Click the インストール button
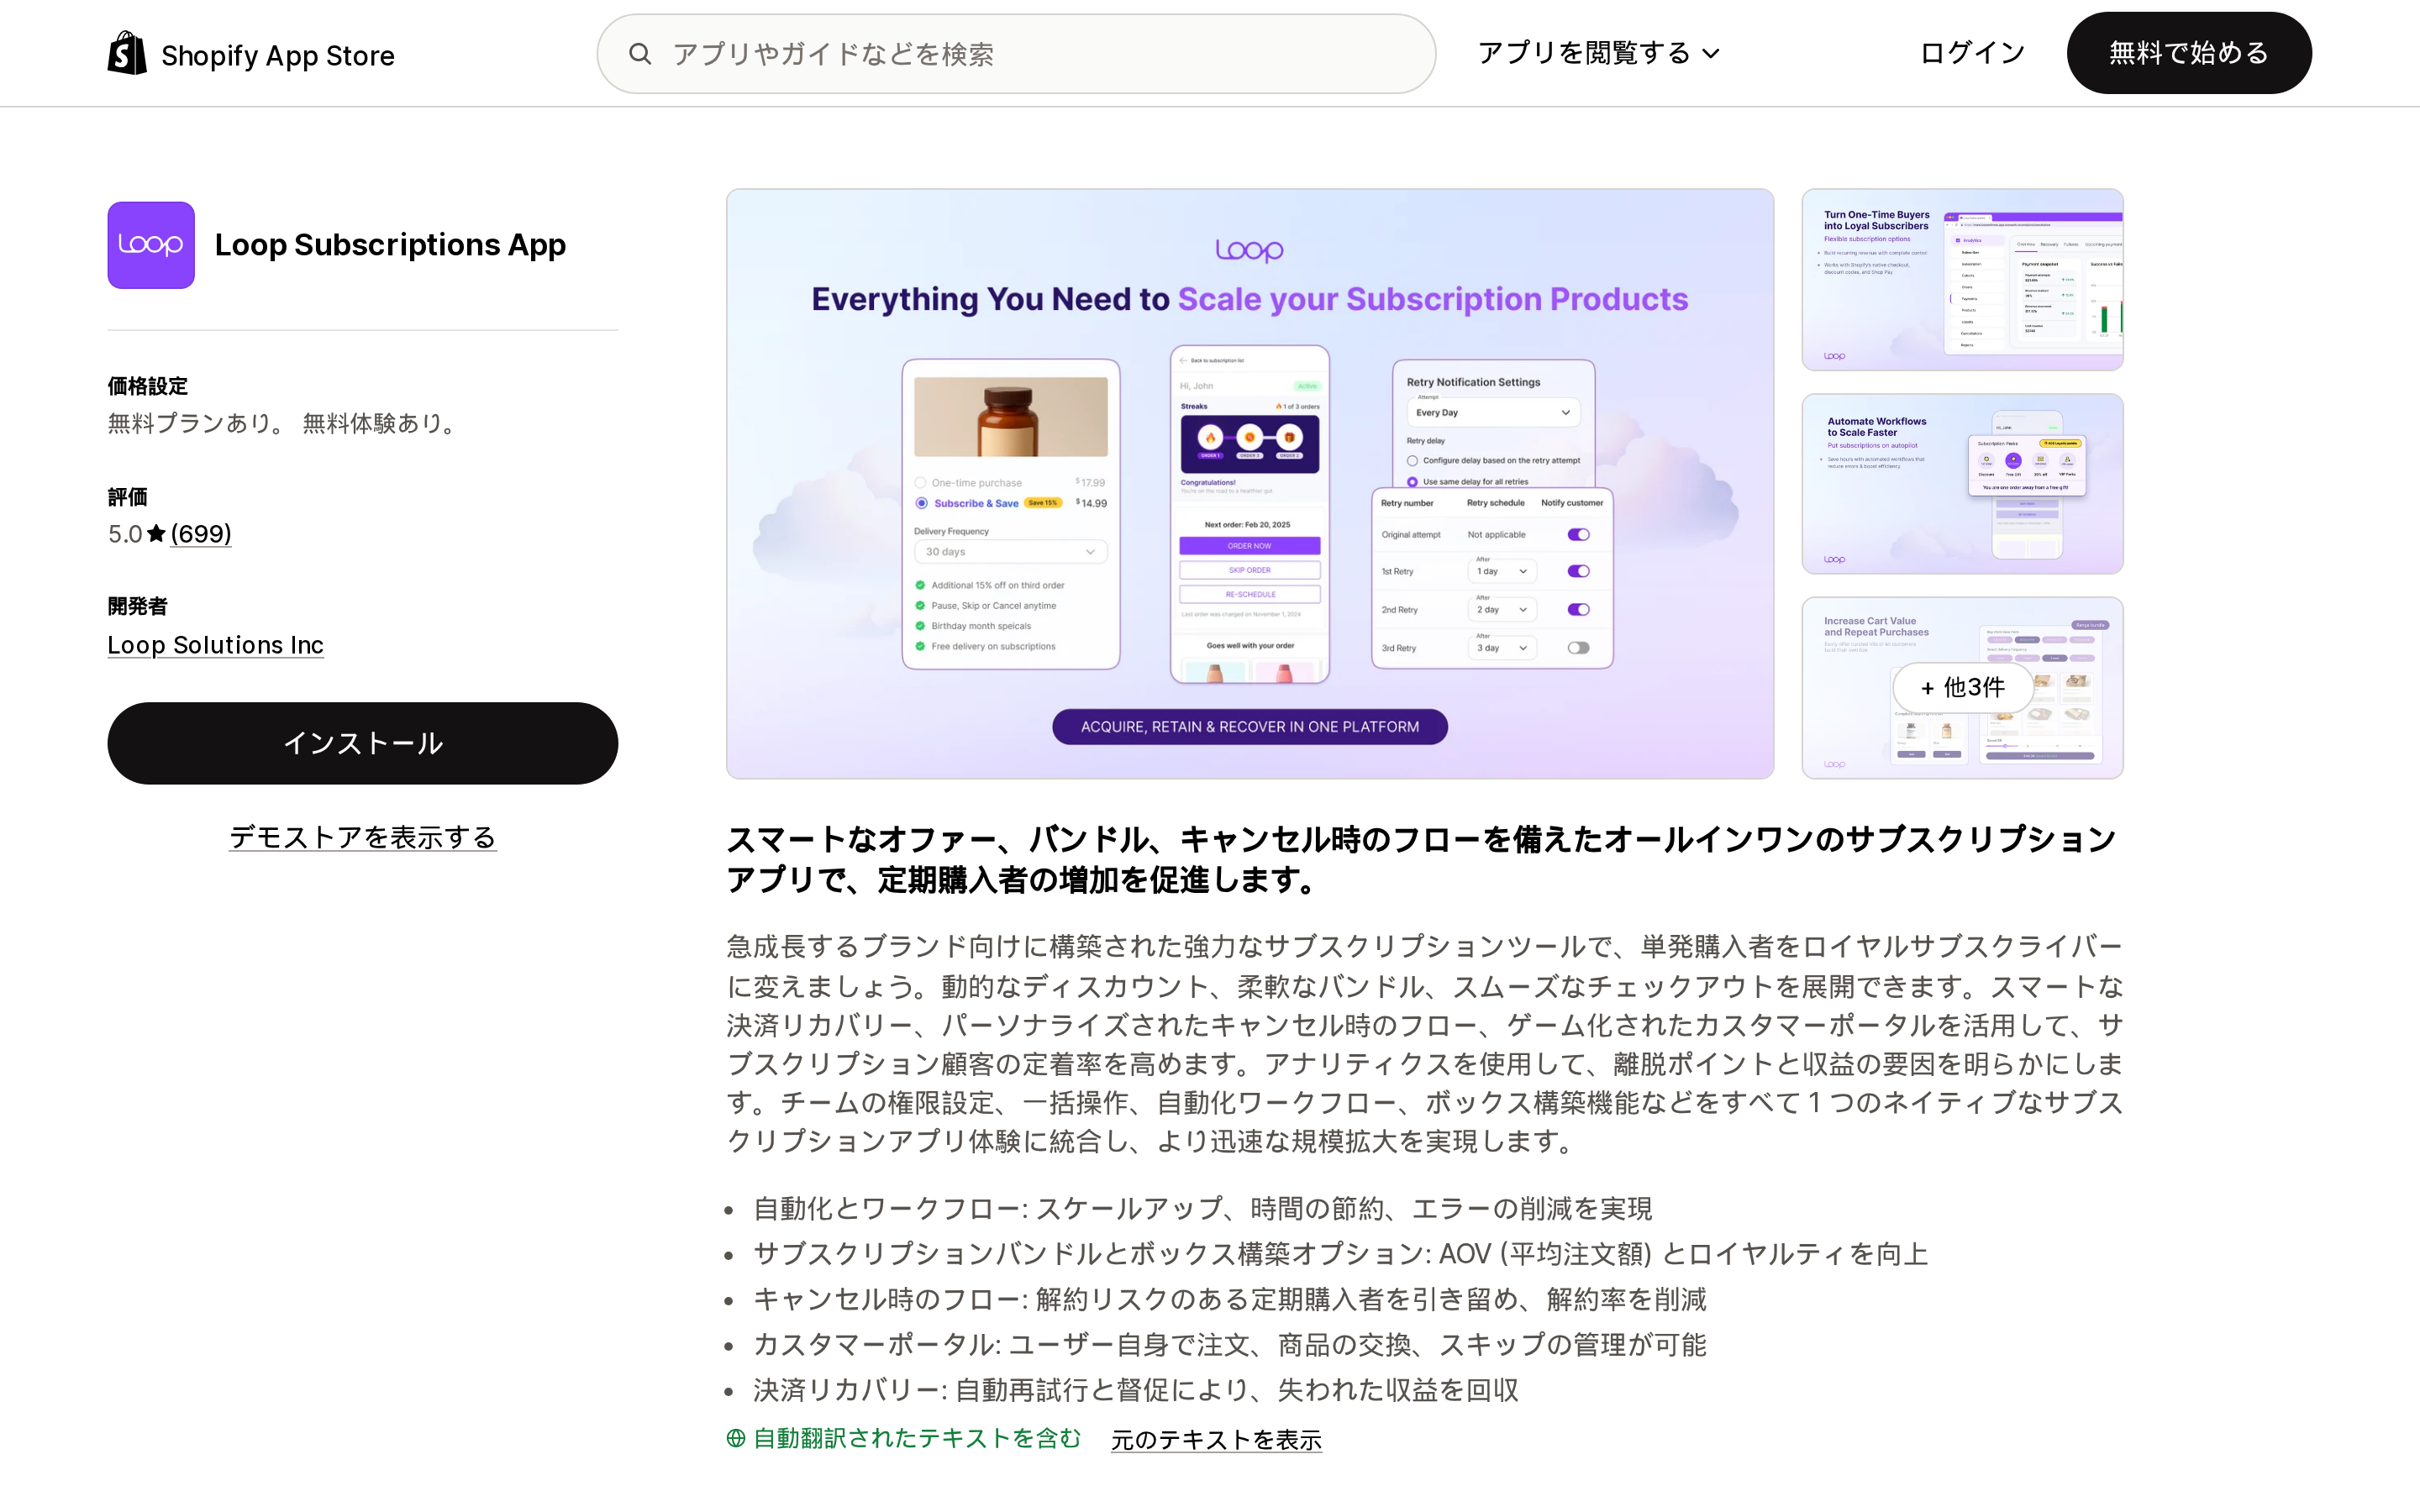 click(363, 743)
